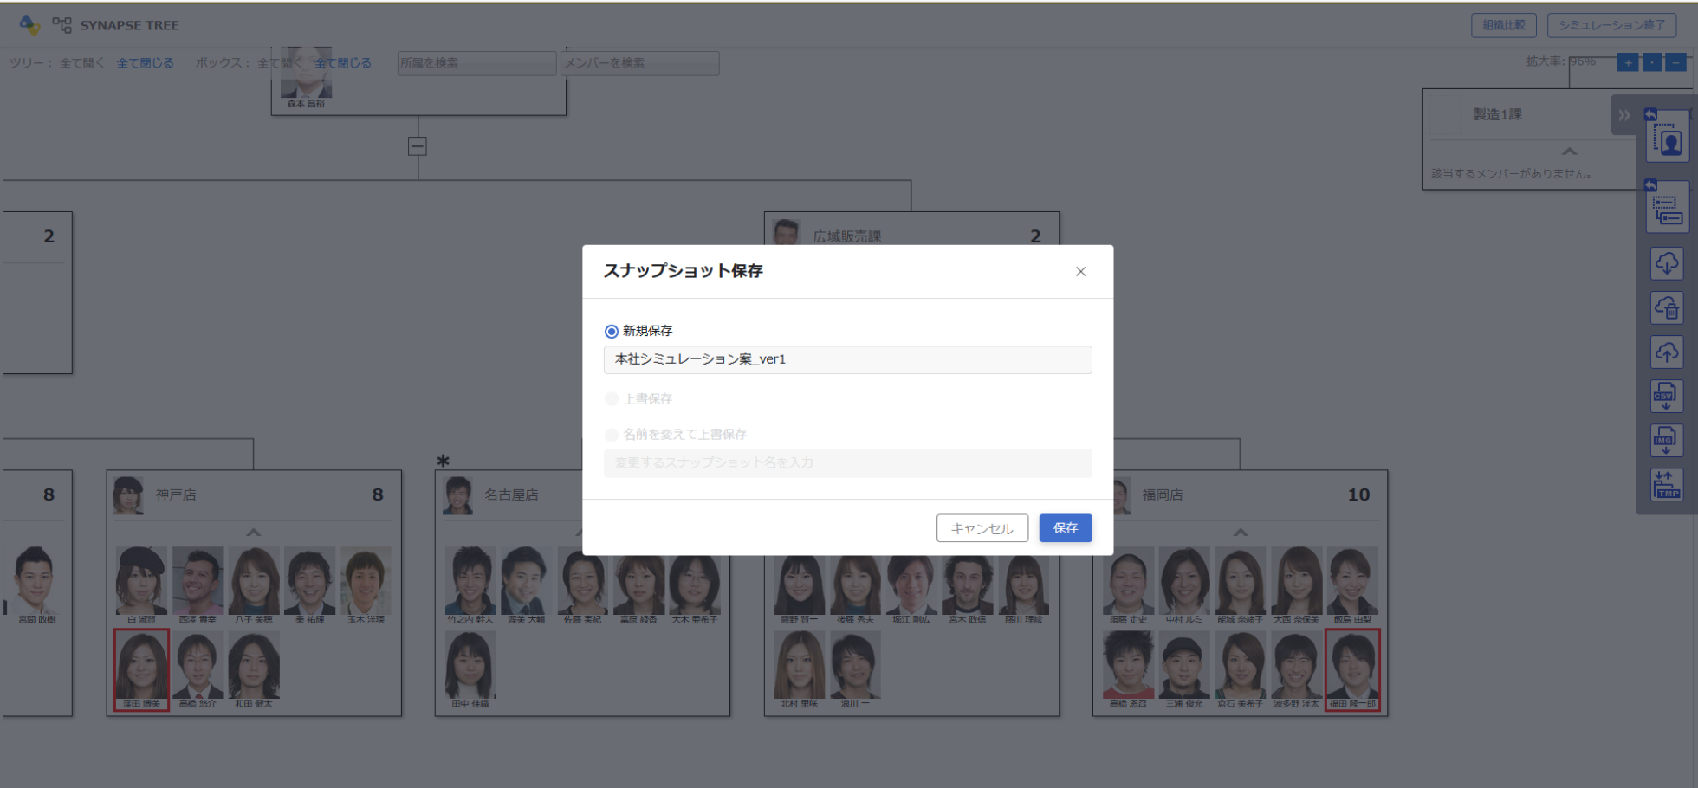The image size is (1698, 788).
Task: Click the 組織比較 button
Action: point(1503,25)
